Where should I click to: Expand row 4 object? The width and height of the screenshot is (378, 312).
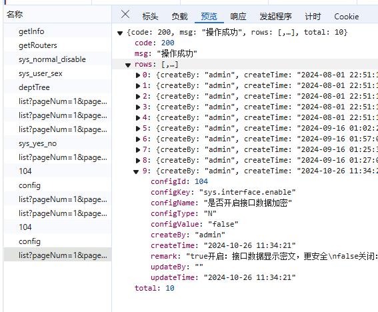coord(138,117)
